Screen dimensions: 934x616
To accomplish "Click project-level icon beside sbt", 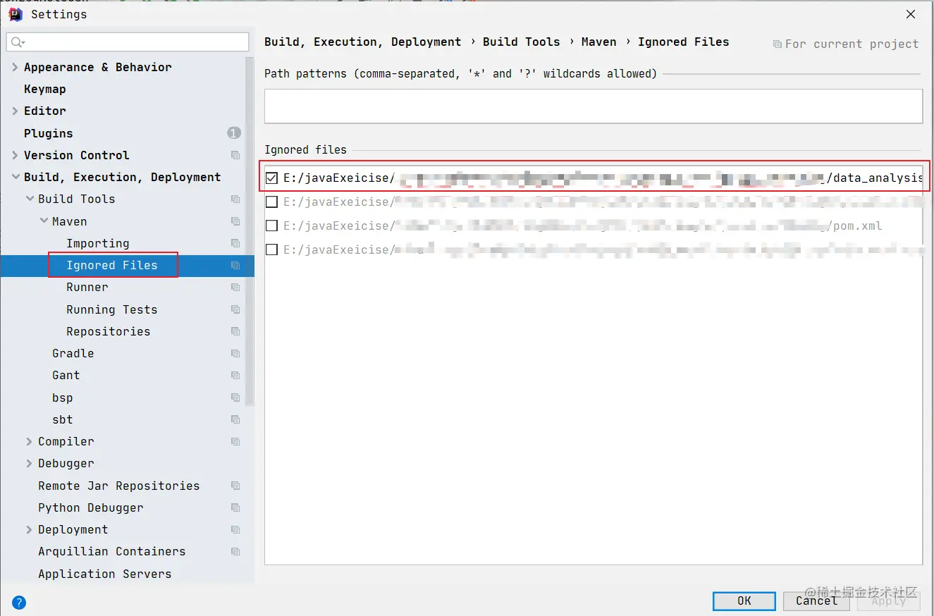I will (235, 419).
